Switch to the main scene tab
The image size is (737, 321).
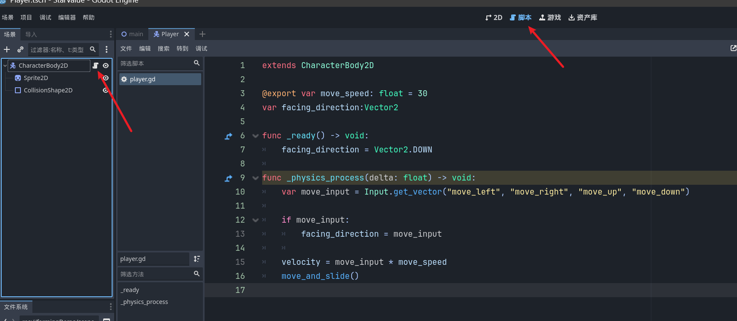pyautogui.click(x=132, y=34)
